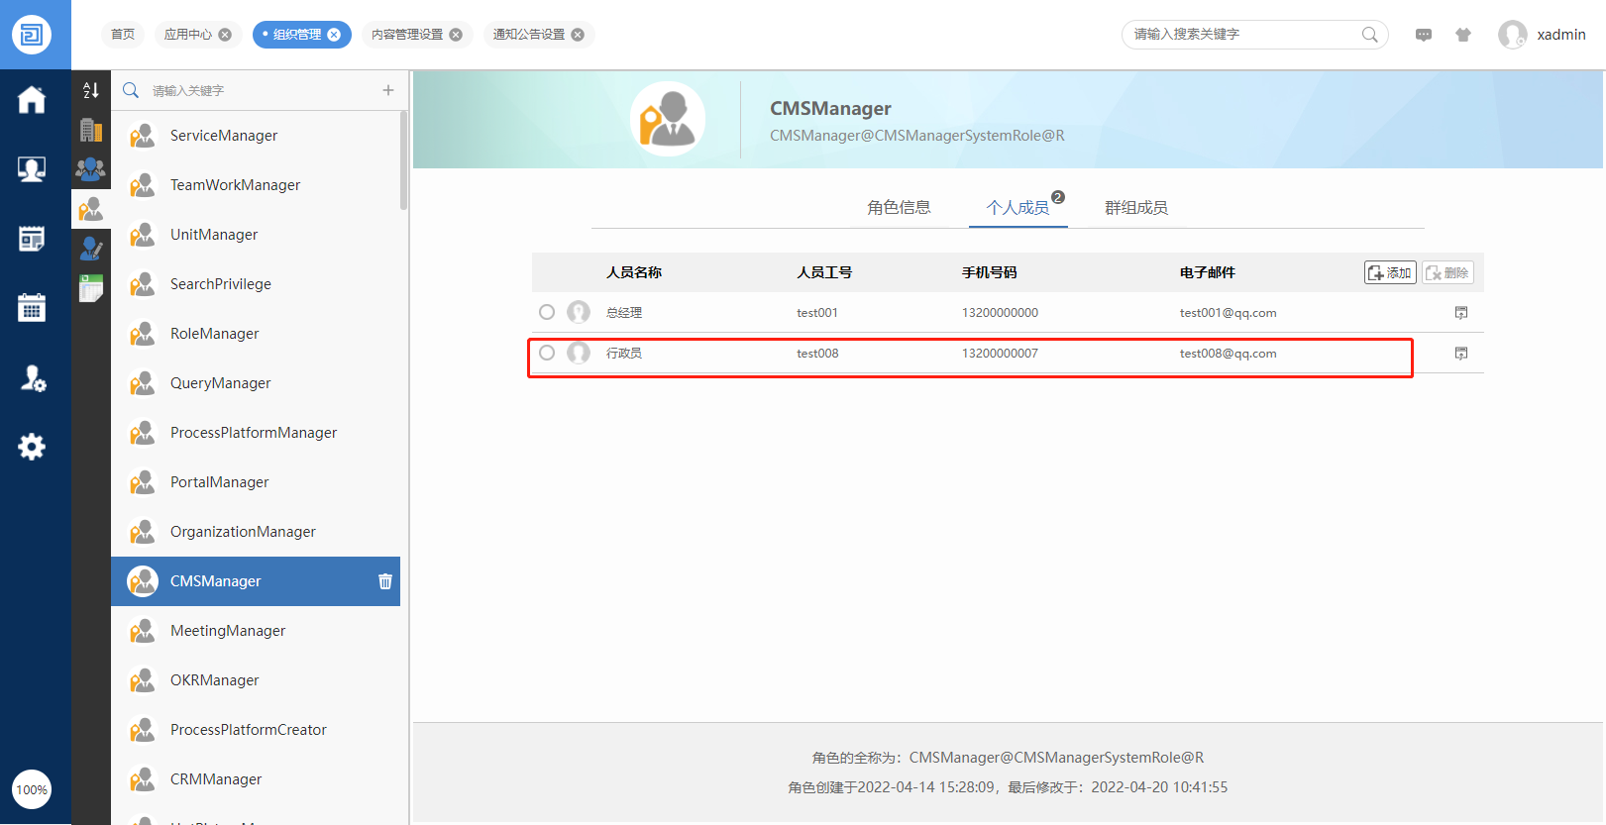Click the 总经理 member avatar icon
Screen dimensions: 1606x825
pos(579,313)
